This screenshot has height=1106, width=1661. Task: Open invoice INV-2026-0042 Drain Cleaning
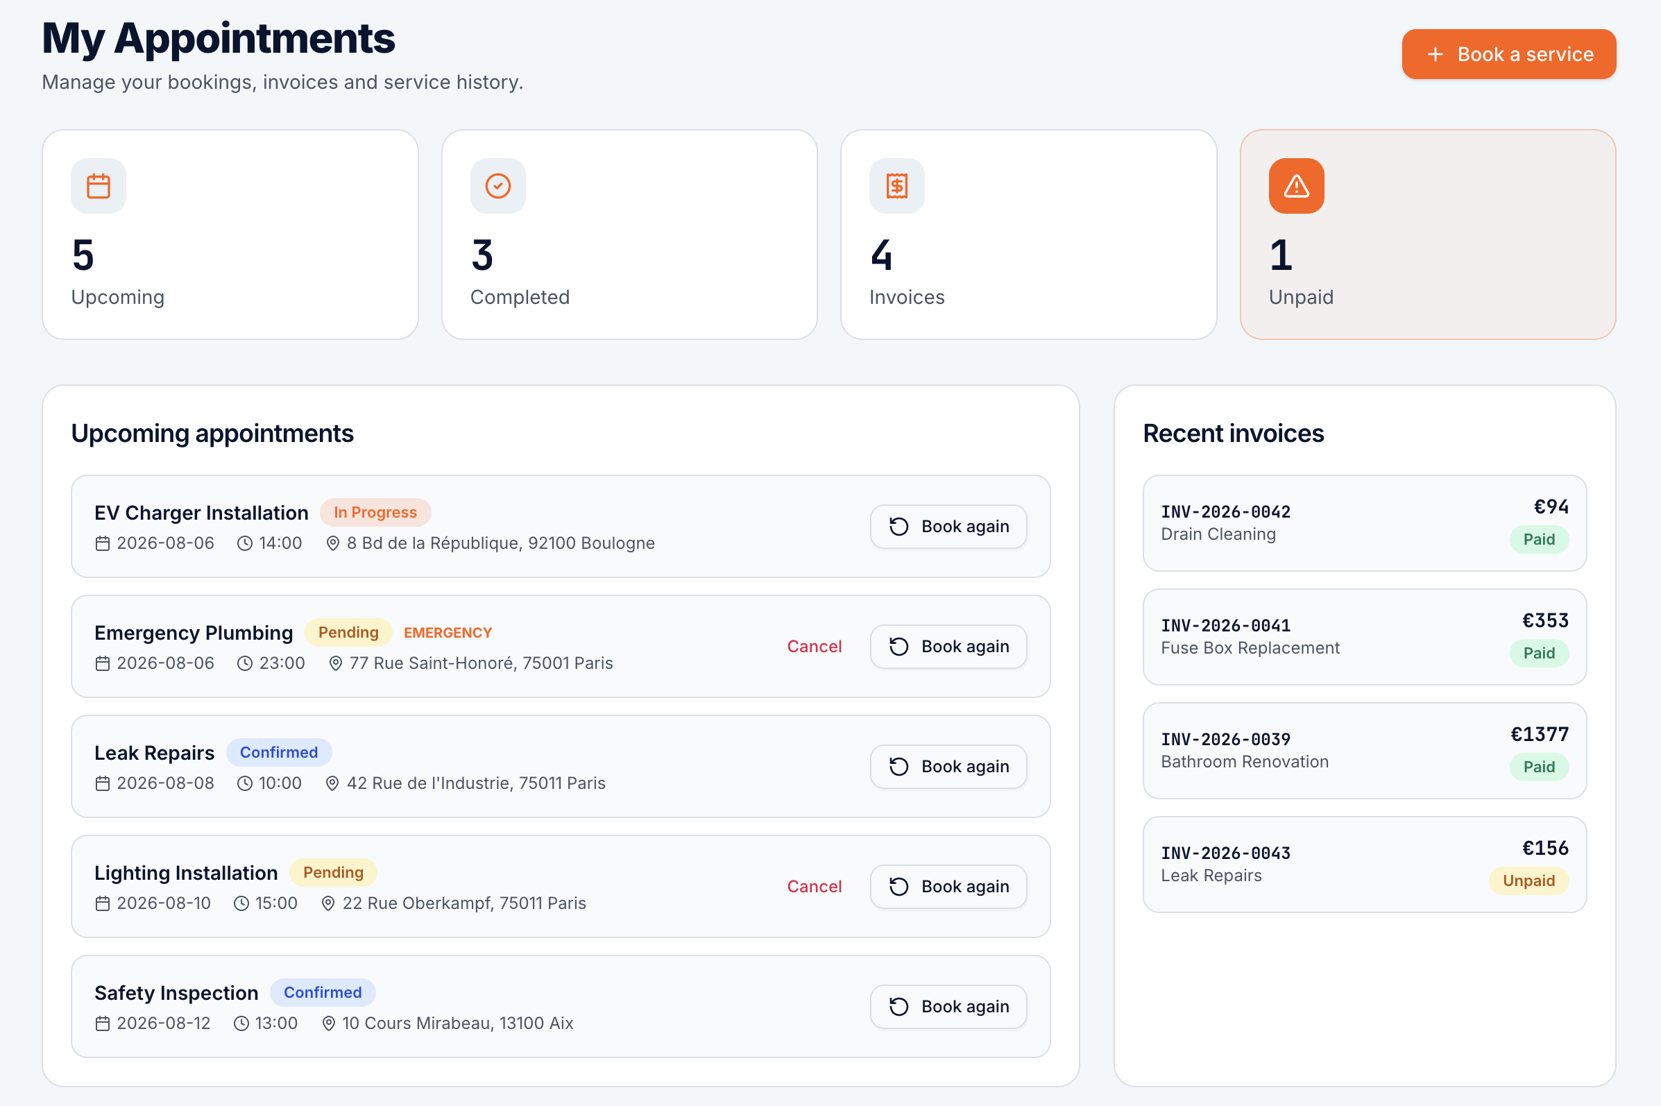click(x=1364, y=522)
